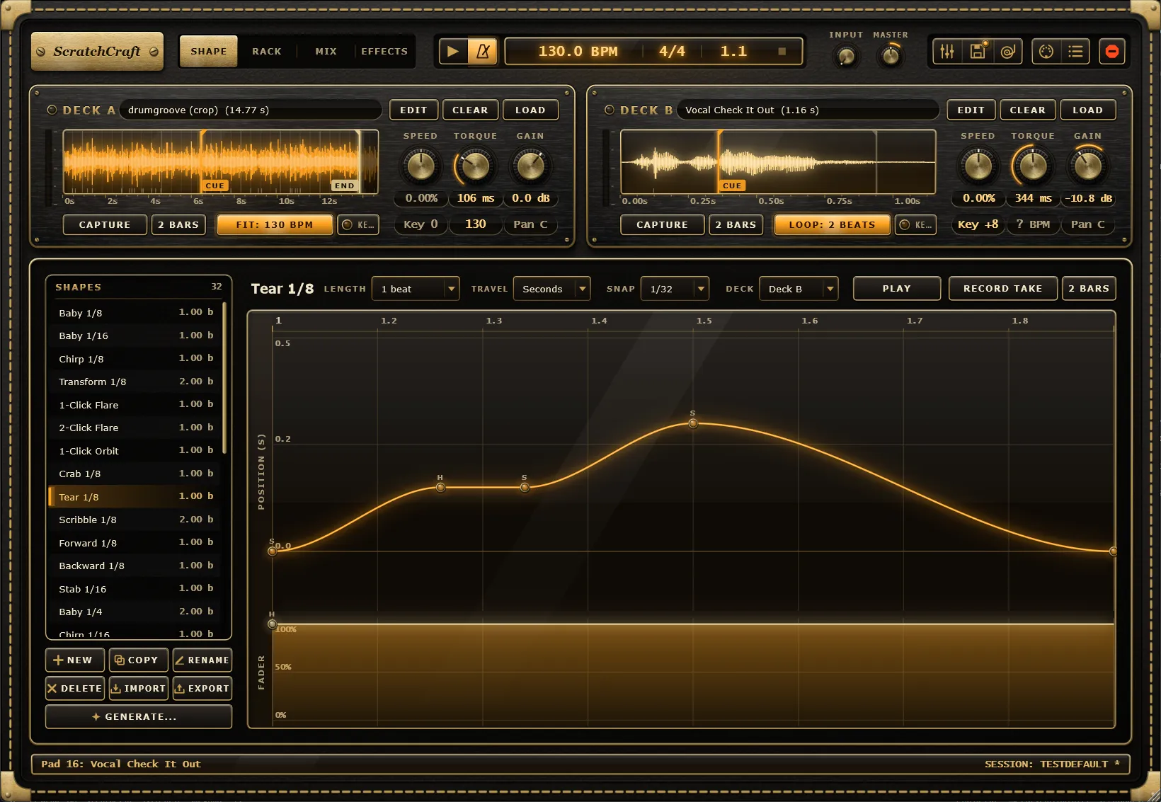
Task: Click Deck A EDIT button
Action: coord(414,110)
